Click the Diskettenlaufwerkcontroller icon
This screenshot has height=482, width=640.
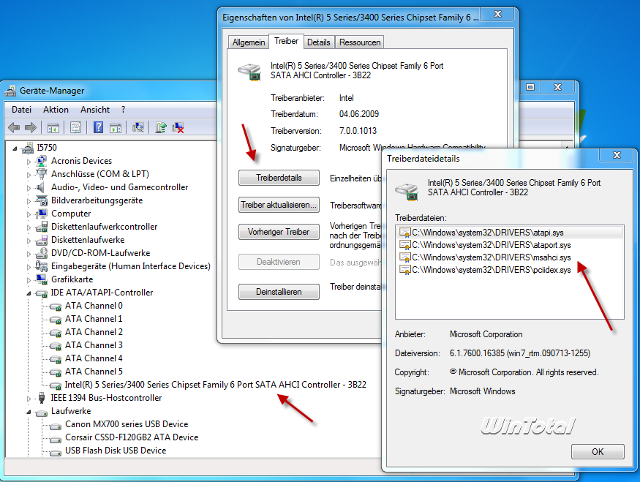[x=41, y=227]
